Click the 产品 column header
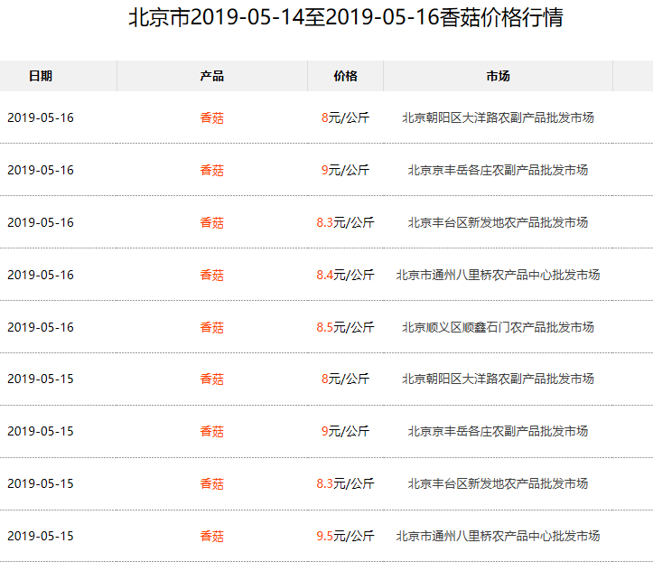Image resolution: width=653 pixels, height=562 pixels. 212,76
